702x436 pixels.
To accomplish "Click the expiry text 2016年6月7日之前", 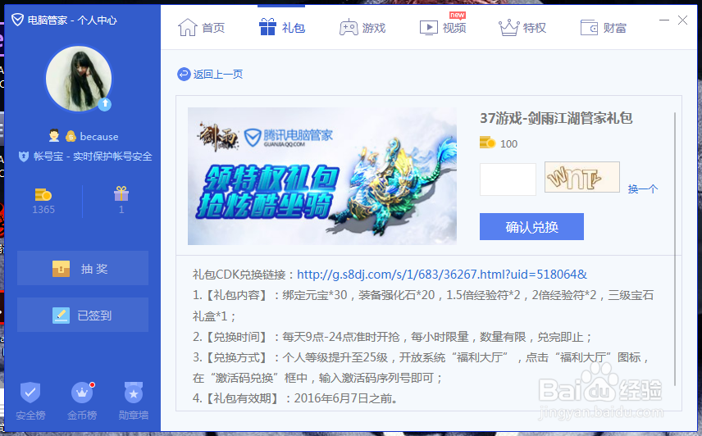I will click(x=345, y=398).
